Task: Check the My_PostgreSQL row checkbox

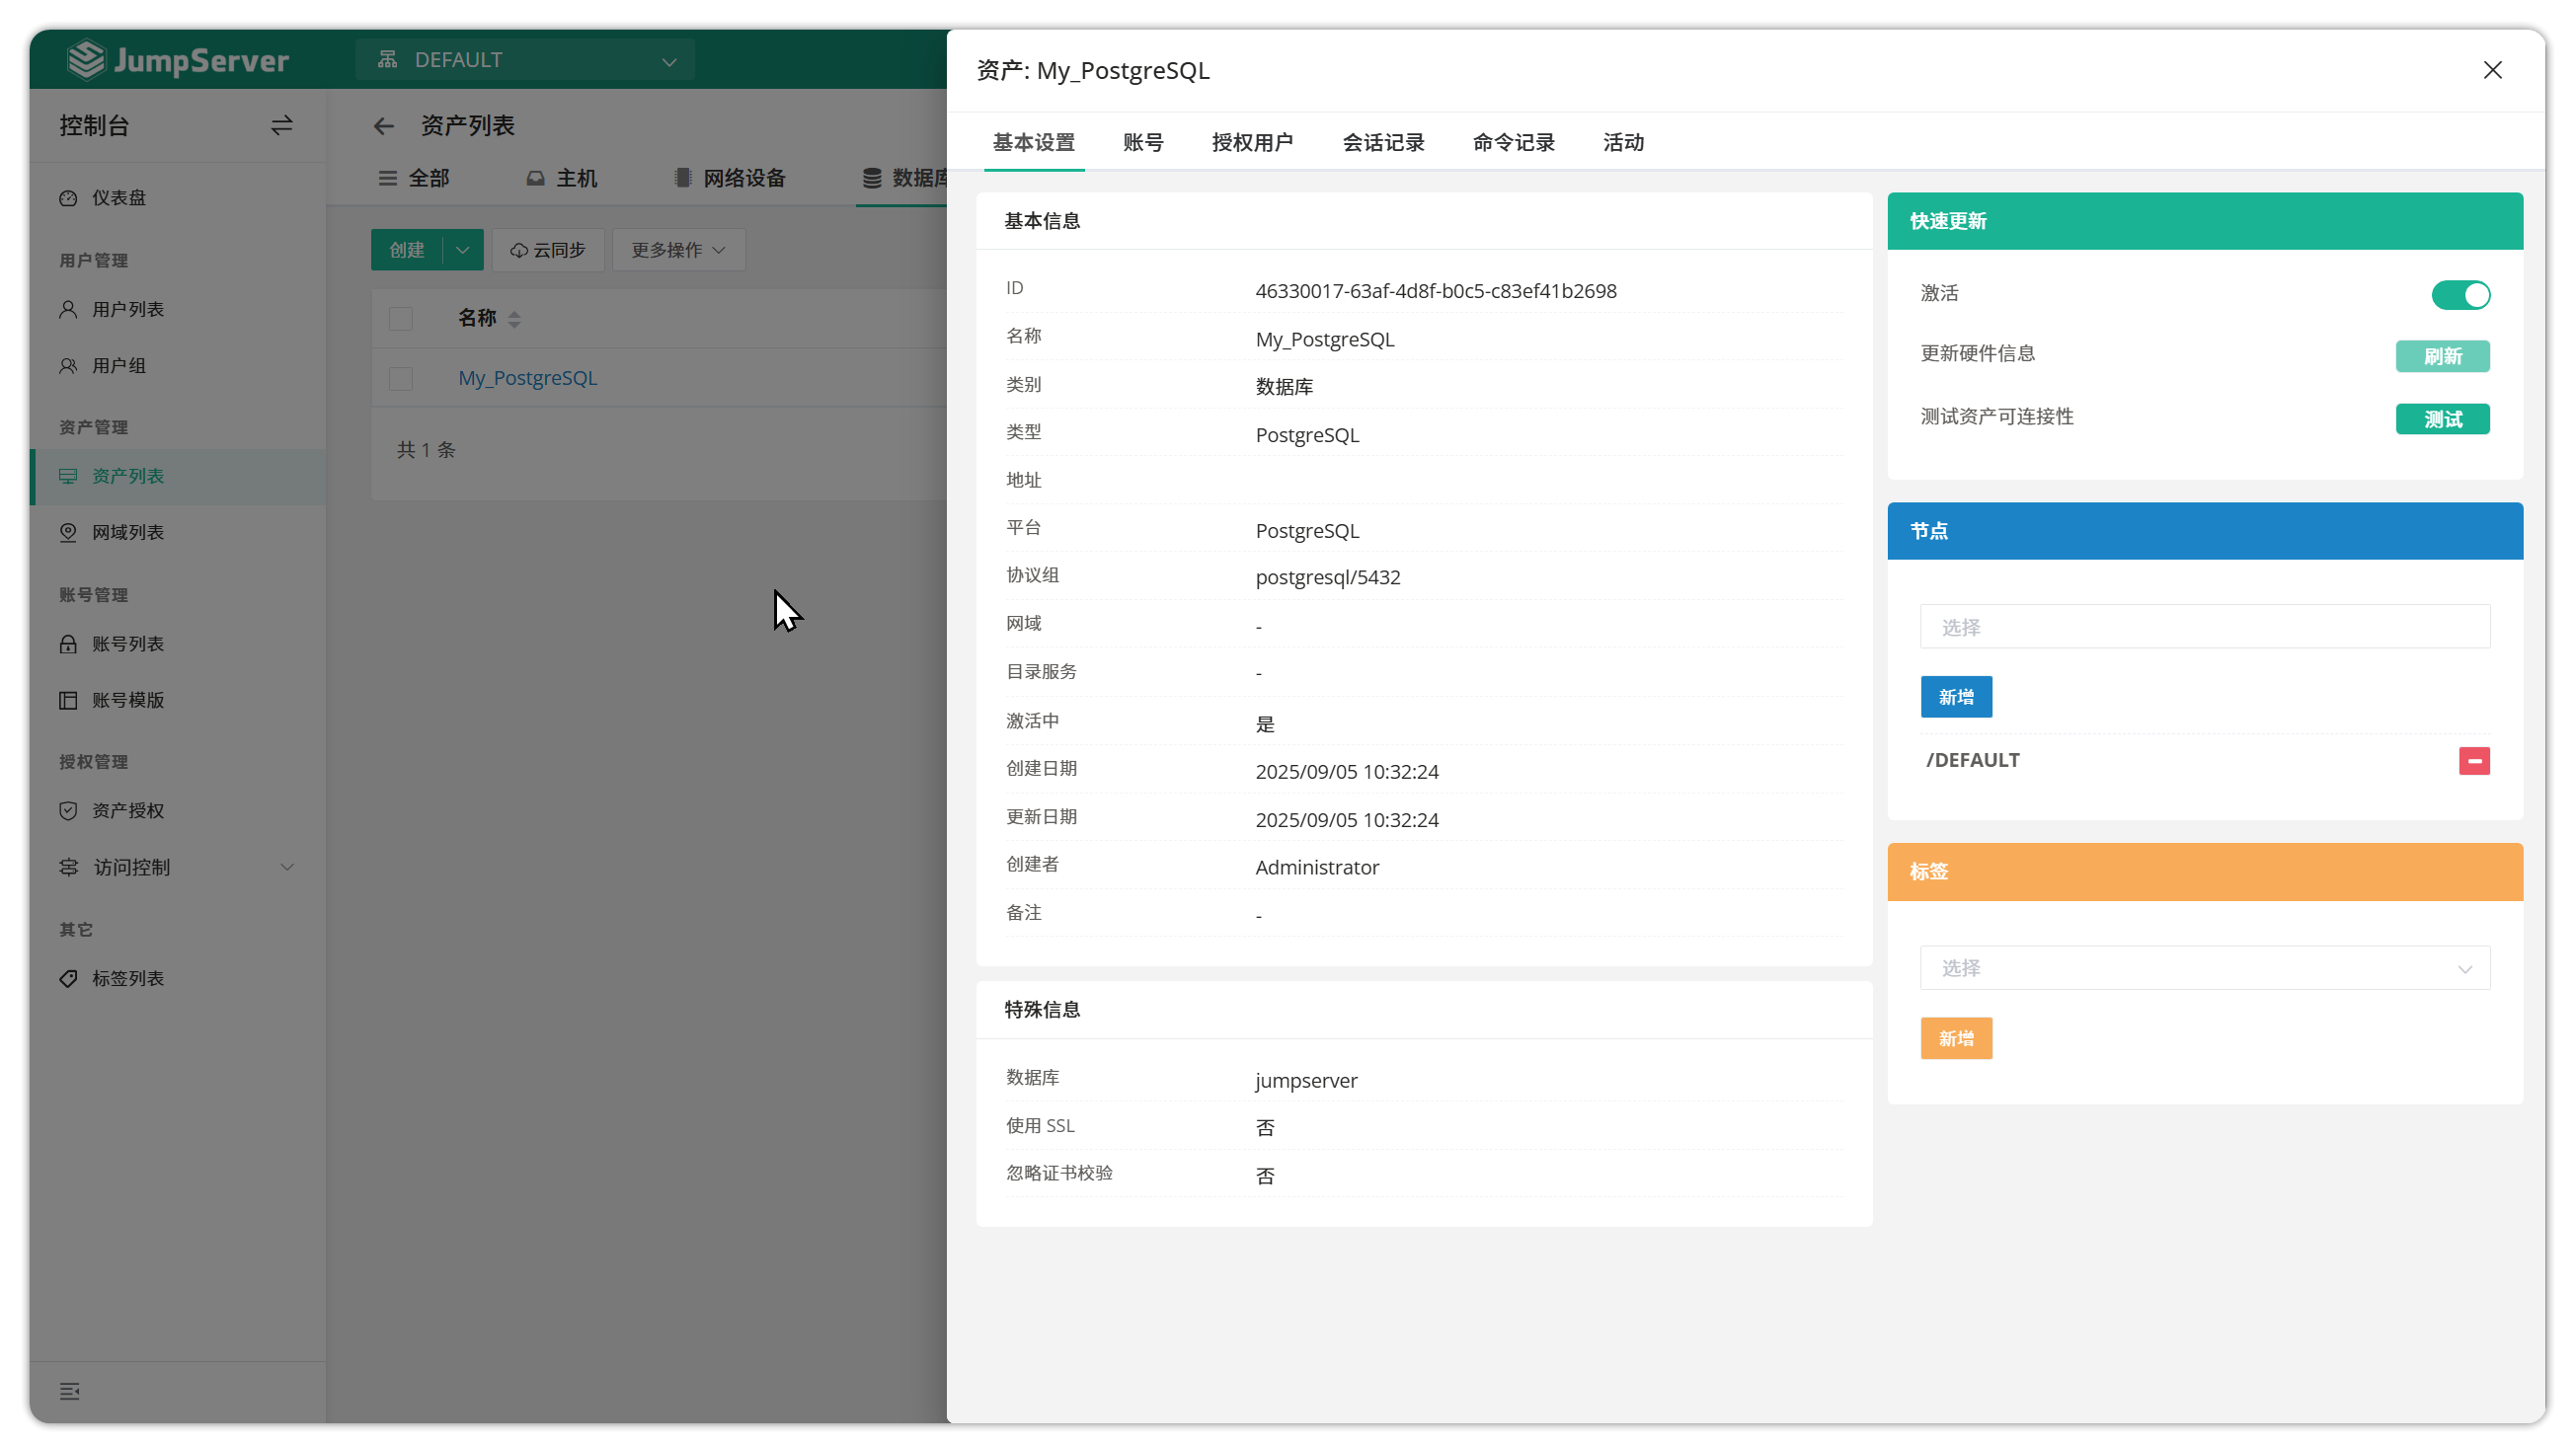Action: pos(401,379)
